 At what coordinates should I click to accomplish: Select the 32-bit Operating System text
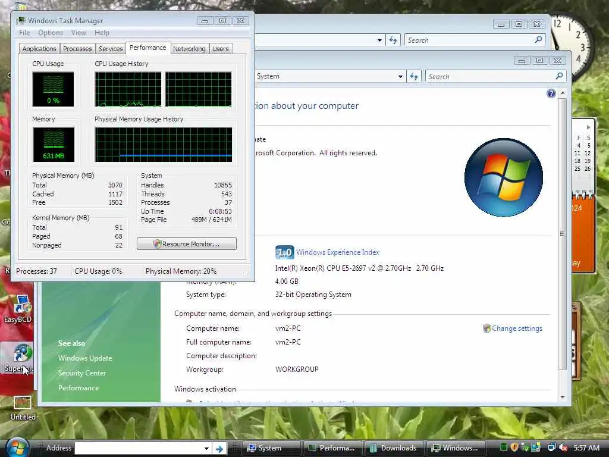tap(313, 295)
